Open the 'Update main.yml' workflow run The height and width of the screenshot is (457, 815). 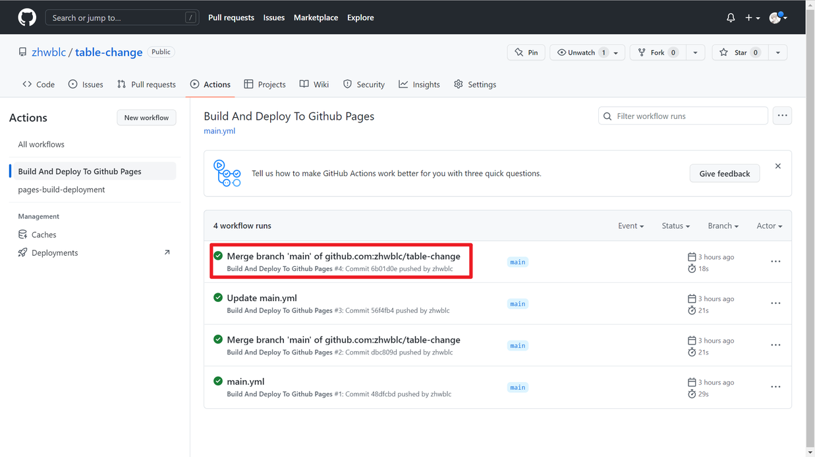262,298
